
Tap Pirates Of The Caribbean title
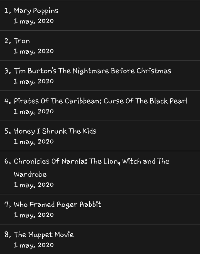(101, 101)
